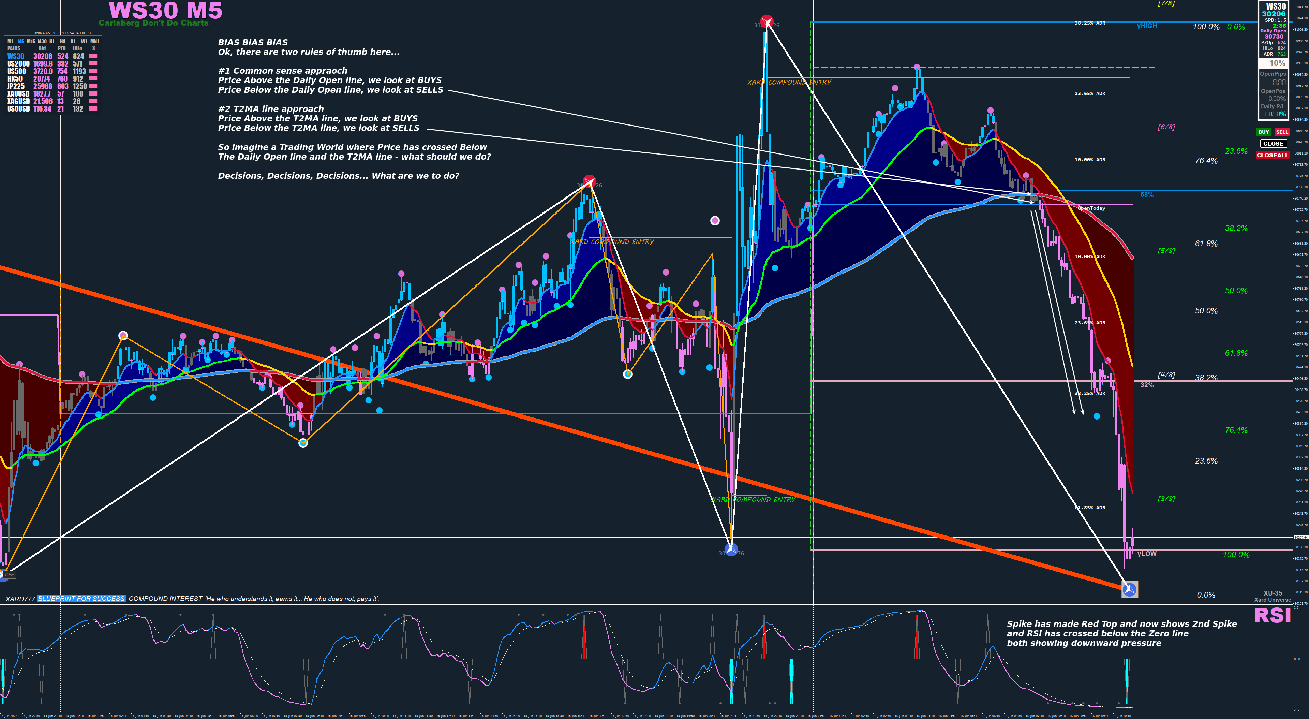Click the red SELL button
Image resolution: width=1309 pixels, height=719 pixels.
click(x=1282, y=132)
